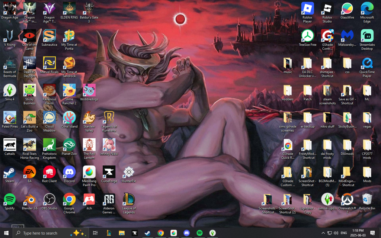Select the V Rising desktop icon
This screenshot has height=238, width=381.
point(10,38)
